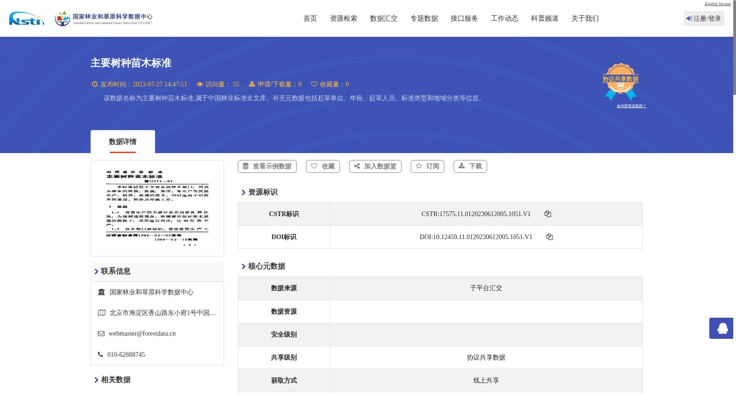Click the 安全级别 row label
Screen dimensions: 736x394
[x=284, y=335]
